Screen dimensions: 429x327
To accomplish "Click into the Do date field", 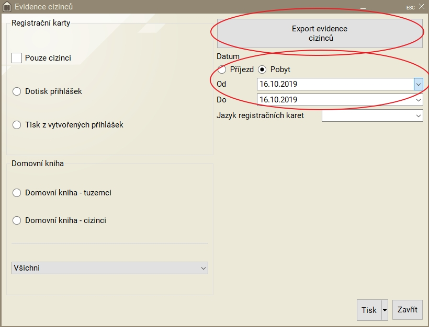I will [x=335, y=100].
